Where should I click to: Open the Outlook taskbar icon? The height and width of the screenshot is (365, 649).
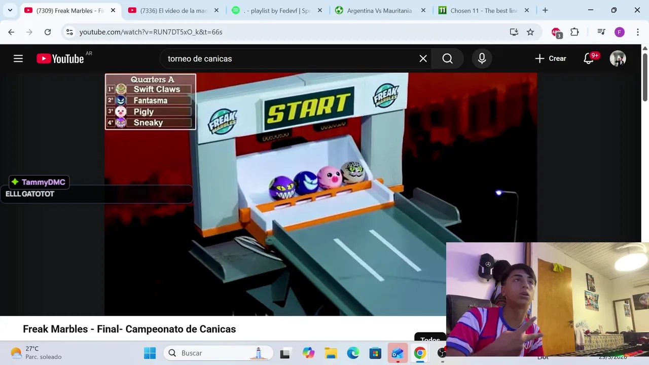tap(398, 353)
